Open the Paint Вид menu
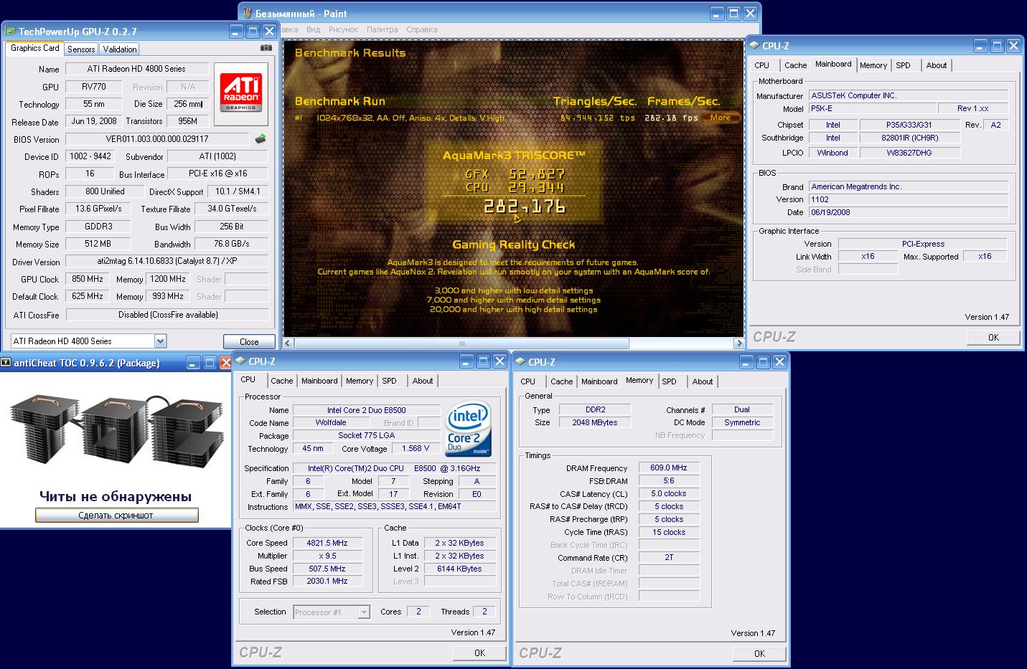Screen dimensions: 1027x669 313,29
